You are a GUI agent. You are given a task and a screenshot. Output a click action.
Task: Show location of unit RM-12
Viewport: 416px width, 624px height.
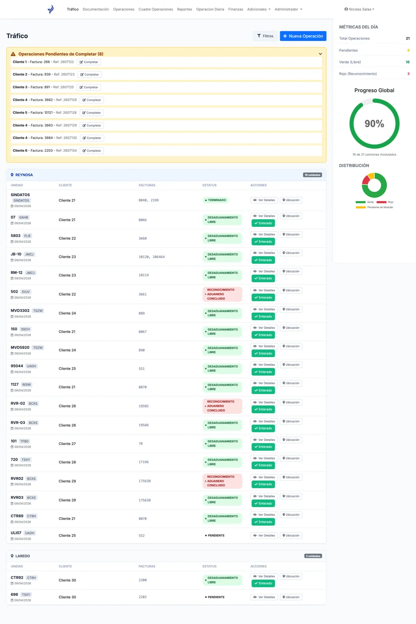[x=291, y=271]
